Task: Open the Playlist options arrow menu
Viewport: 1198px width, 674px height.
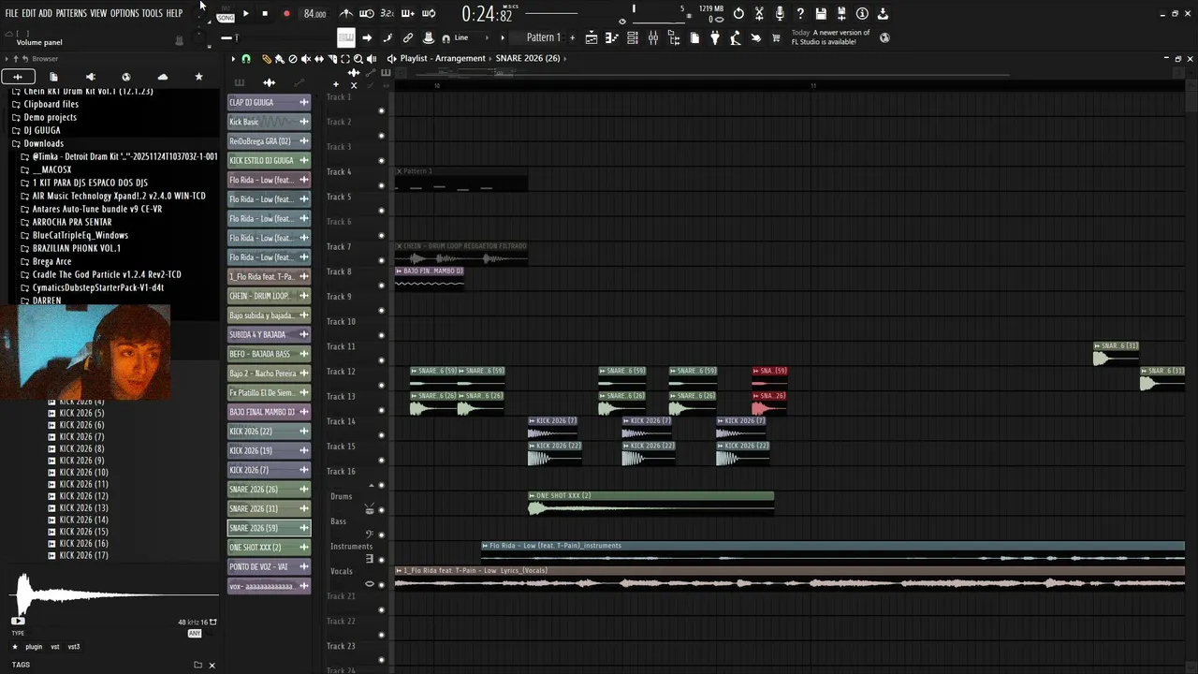Action: tap(233, 59)
